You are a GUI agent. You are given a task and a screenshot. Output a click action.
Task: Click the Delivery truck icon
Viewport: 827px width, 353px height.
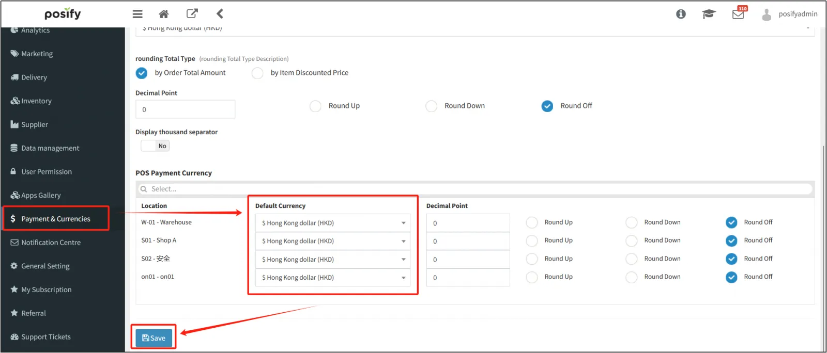(14, 77)
